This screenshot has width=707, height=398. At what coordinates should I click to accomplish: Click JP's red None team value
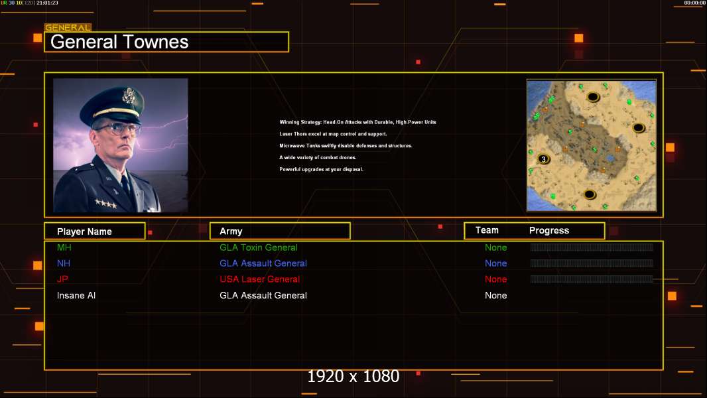tap(496, 279)
